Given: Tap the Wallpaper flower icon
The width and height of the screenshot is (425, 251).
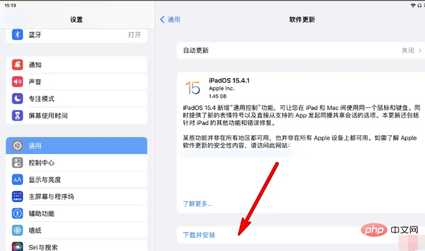Looking at the screenshot, I should pyautogui.click(x=17, y=230).
